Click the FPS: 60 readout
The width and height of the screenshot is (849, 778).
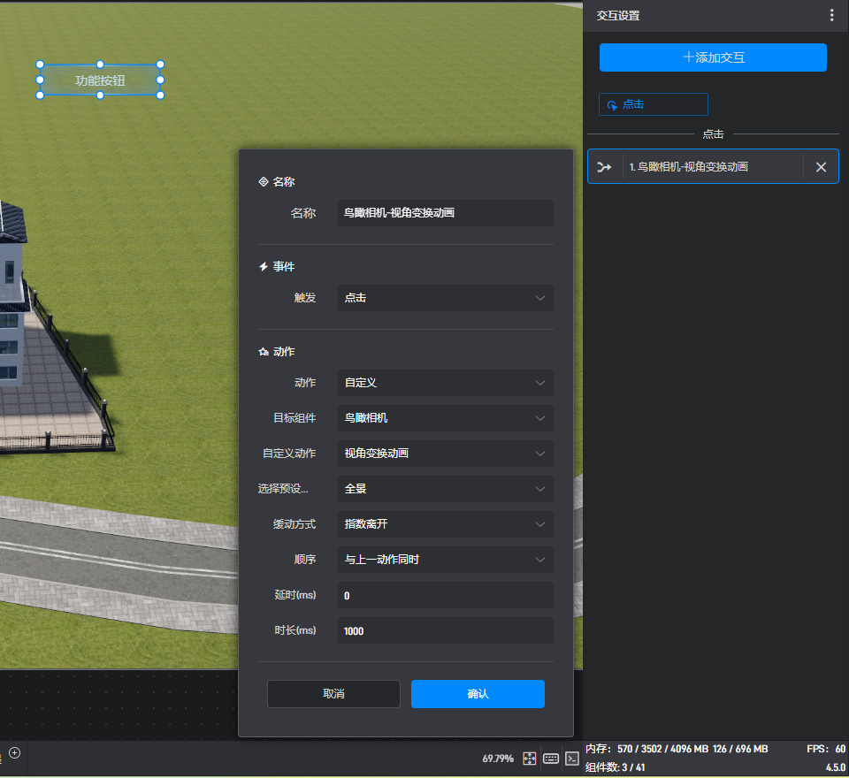[x=826, y=749]
